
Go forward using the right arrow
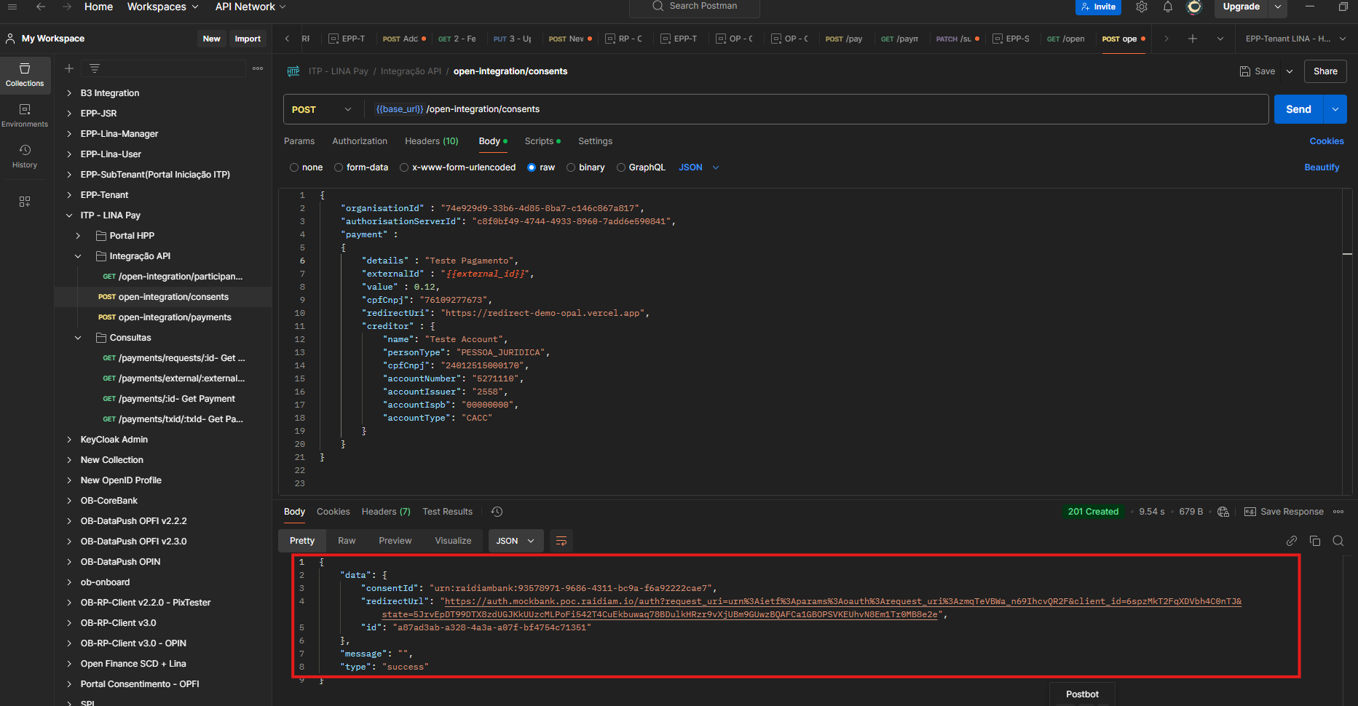[67, 7]
